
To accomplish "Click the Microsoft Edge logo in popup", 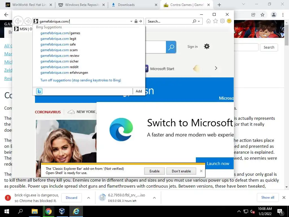I will point(121,129).
